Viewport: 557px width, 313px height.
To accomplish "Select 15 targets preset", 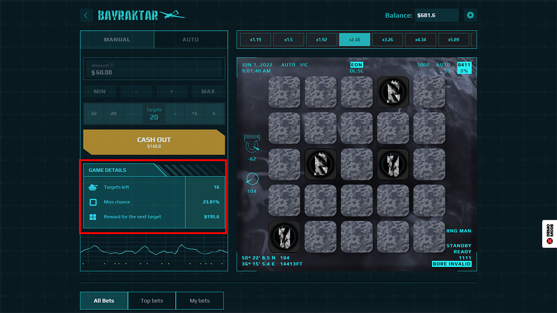I will 195,114.
